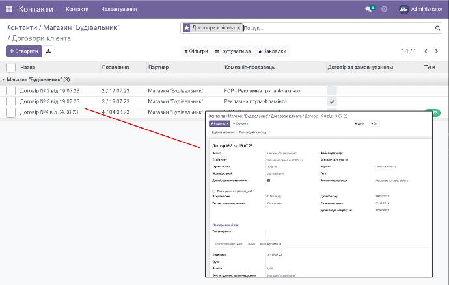Open the Закладки favorites dropdown
The image size is (449, 285).
coord(272,51)
